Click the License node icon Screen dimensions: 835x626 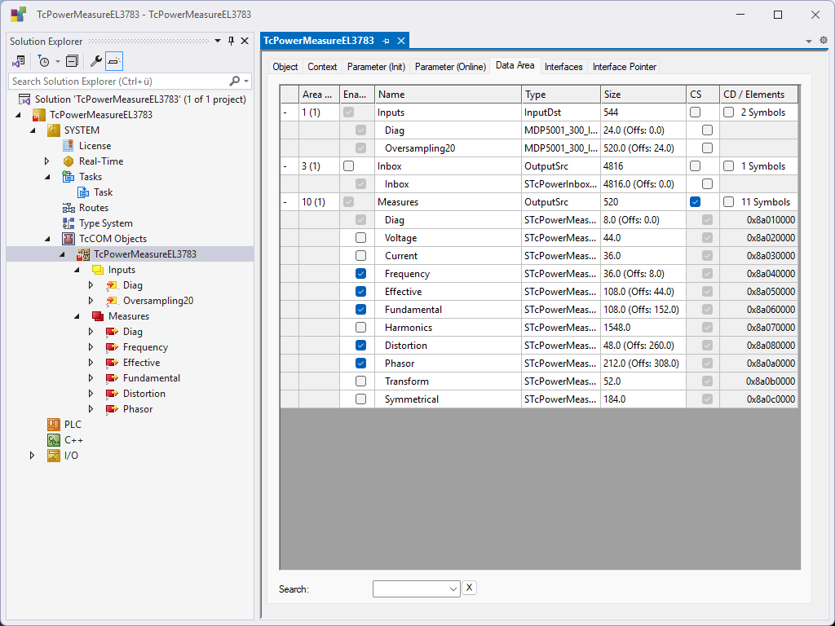[x=68, y=145]
